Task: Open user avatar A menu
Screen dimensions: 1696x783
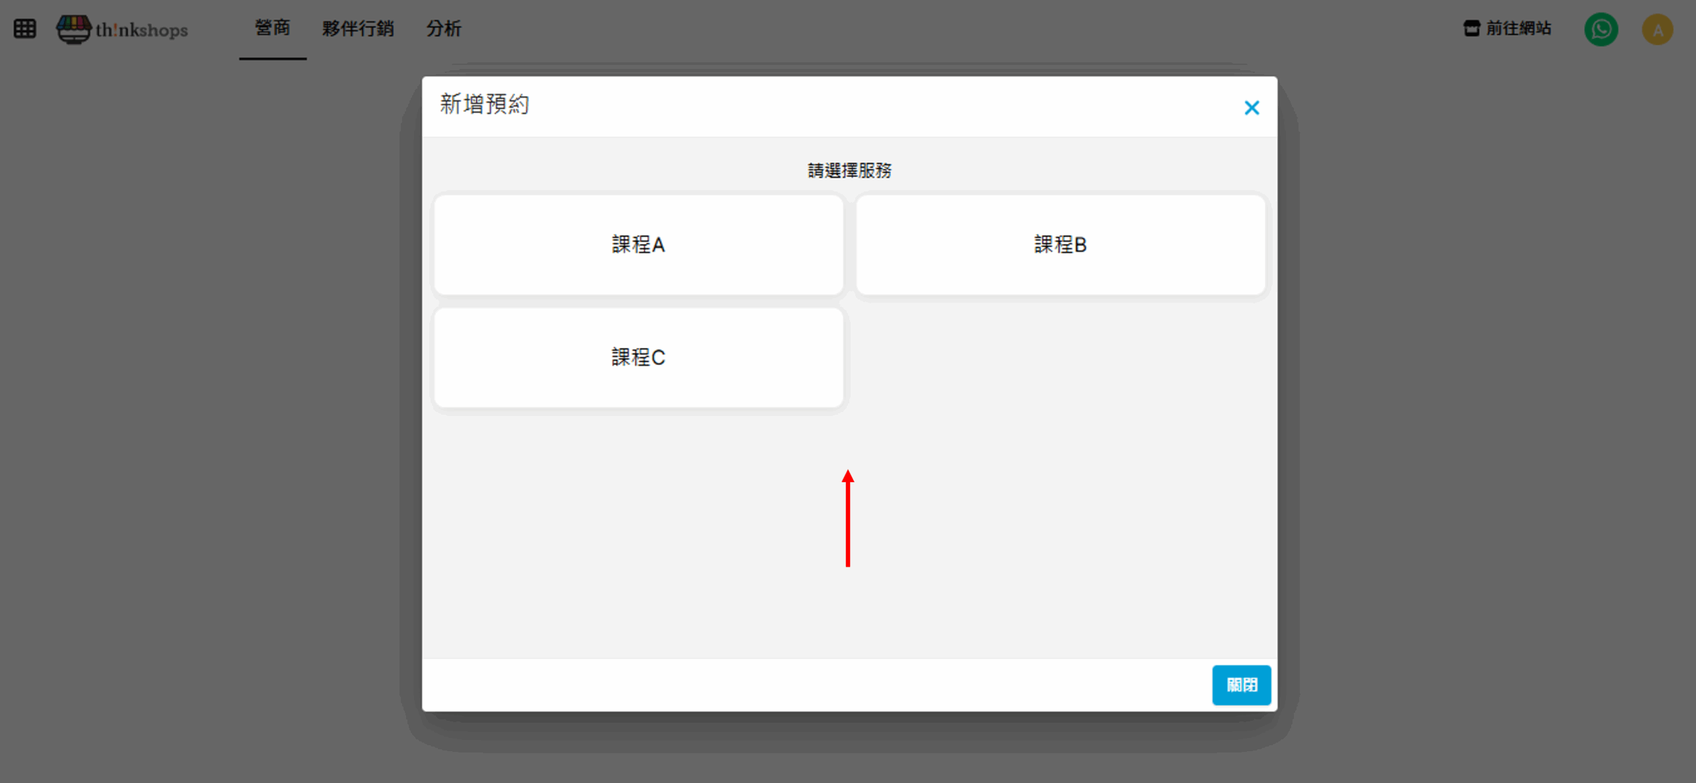Action: pos(1657,29)
